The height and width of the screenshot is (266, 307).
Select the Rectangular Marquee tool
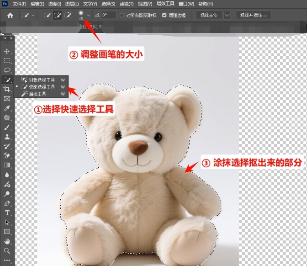7,61
